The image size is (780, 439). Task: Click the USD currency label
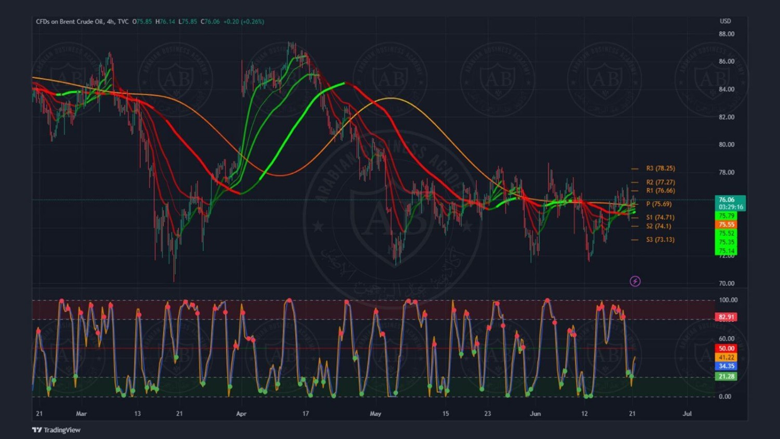(x=725, y=21)
